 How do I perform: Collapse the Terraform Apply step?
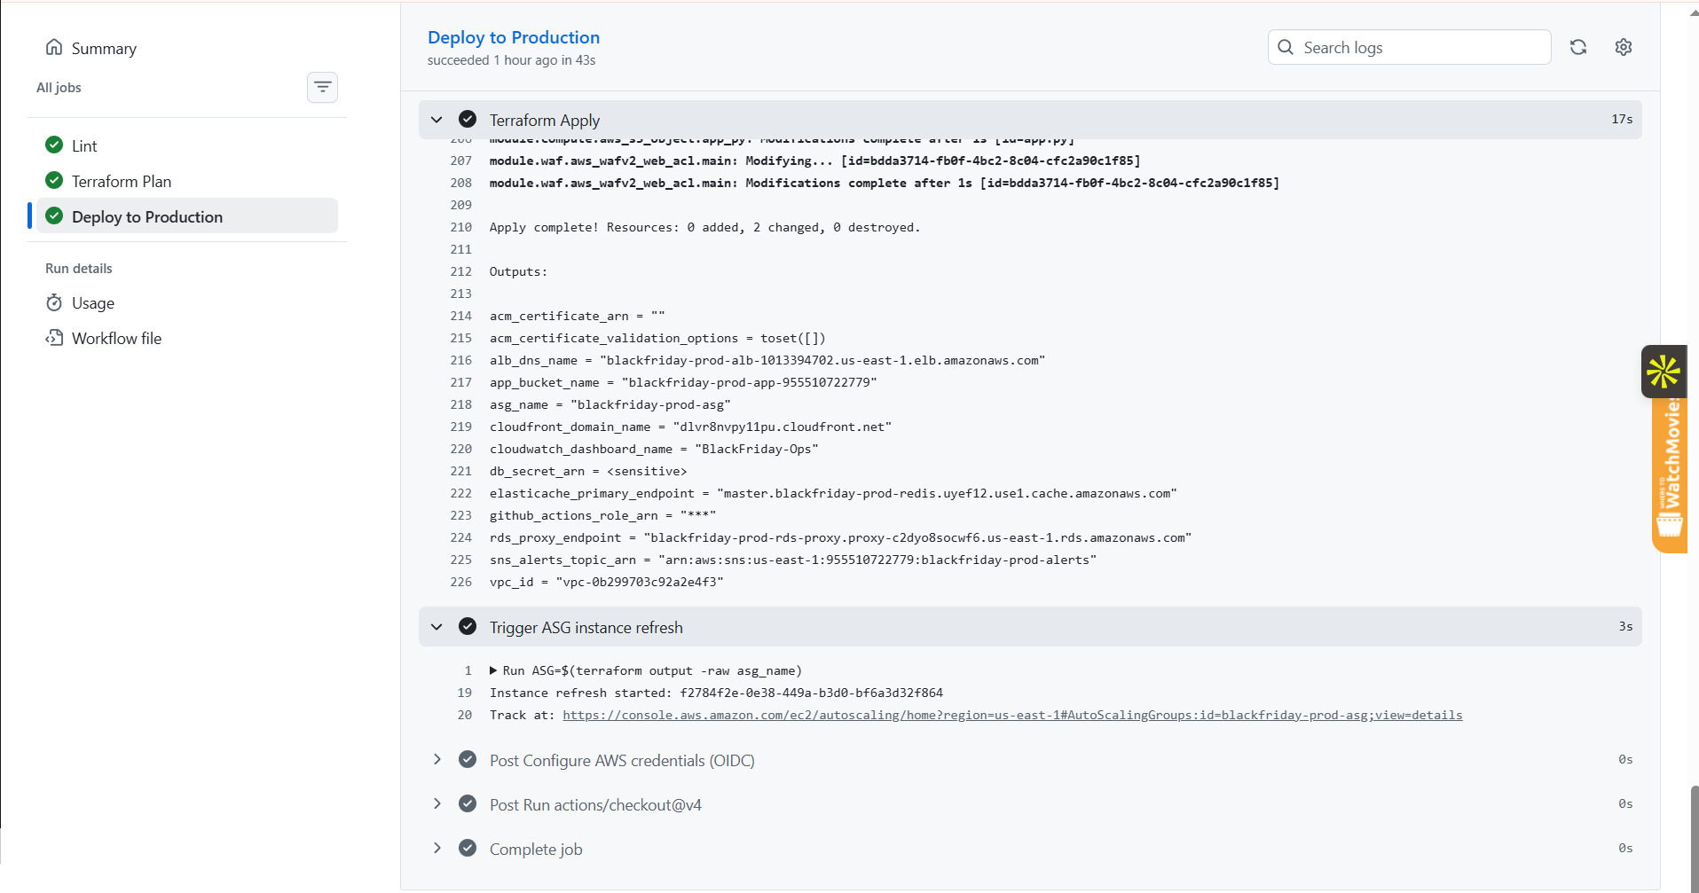pos(437,120)
